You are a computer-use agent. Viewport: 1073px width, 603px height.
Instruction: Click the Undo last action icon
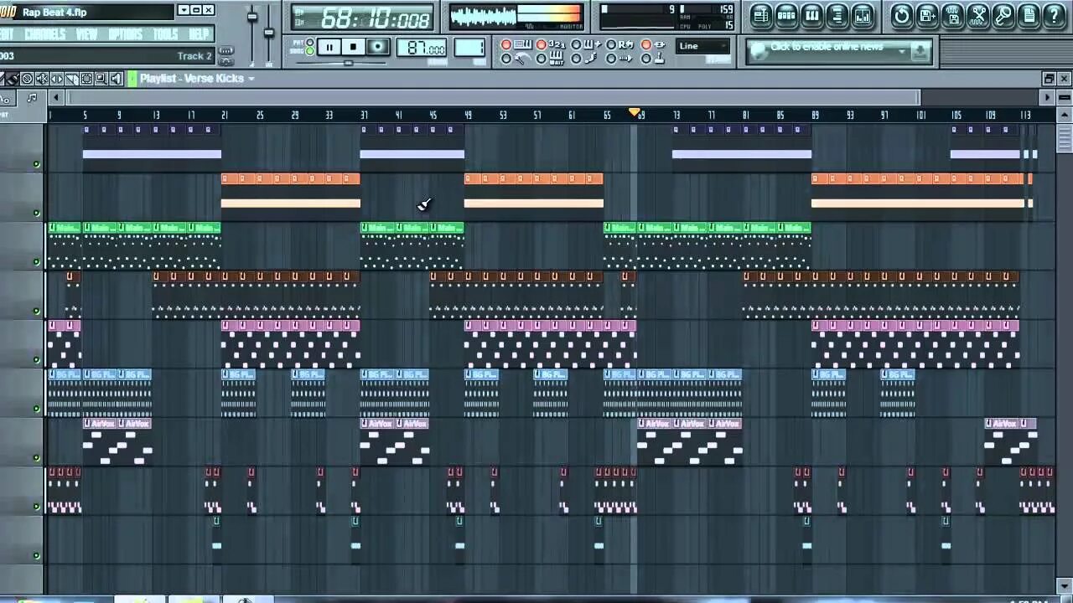point(902,15)
